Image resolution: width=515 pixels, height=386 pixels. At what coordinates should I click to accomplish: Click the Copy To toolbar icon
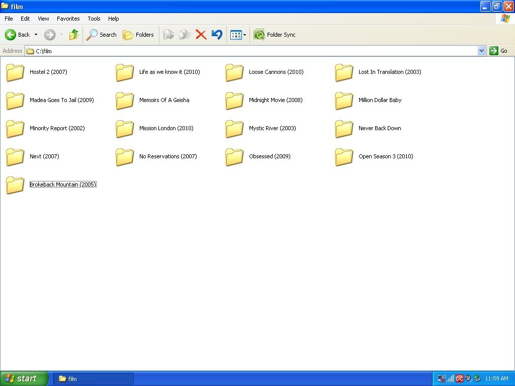click(185, 35)
